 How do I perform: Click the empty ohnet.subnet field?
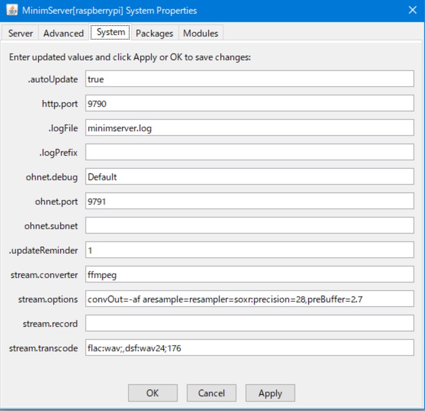pyautogui.click(x=249, y=225)
